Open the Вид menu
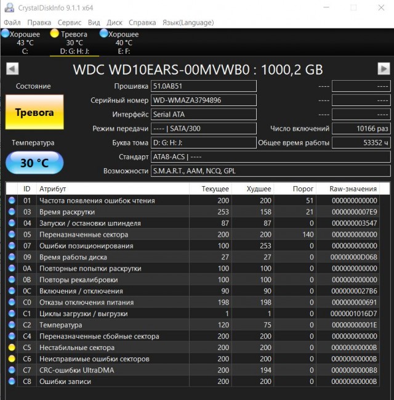 click(94, 22)
